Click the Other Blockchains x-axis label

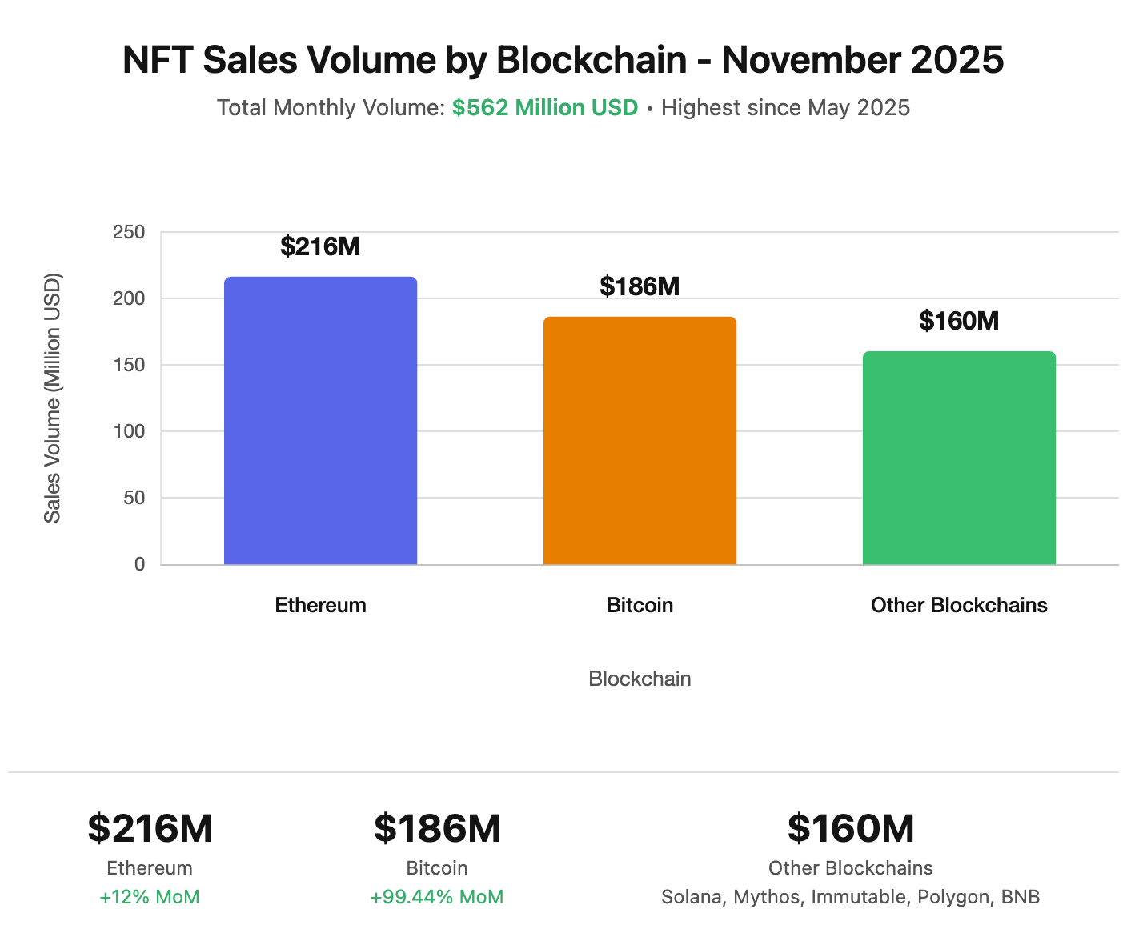pos(959,605)
